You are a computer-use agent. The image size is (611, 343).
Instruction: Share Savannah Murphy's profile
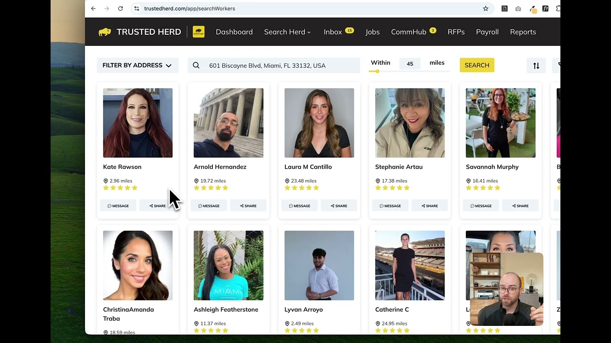520,206
